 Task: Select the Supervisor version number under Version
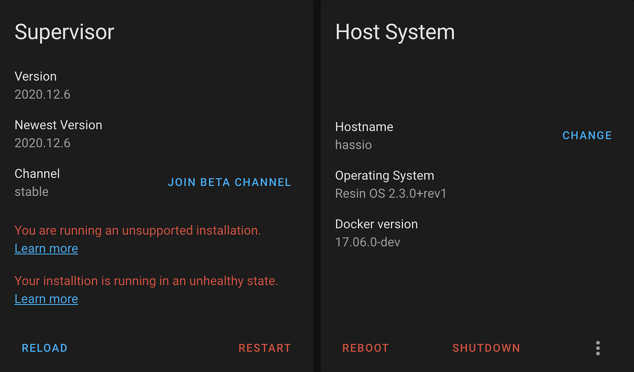(42, 95)
